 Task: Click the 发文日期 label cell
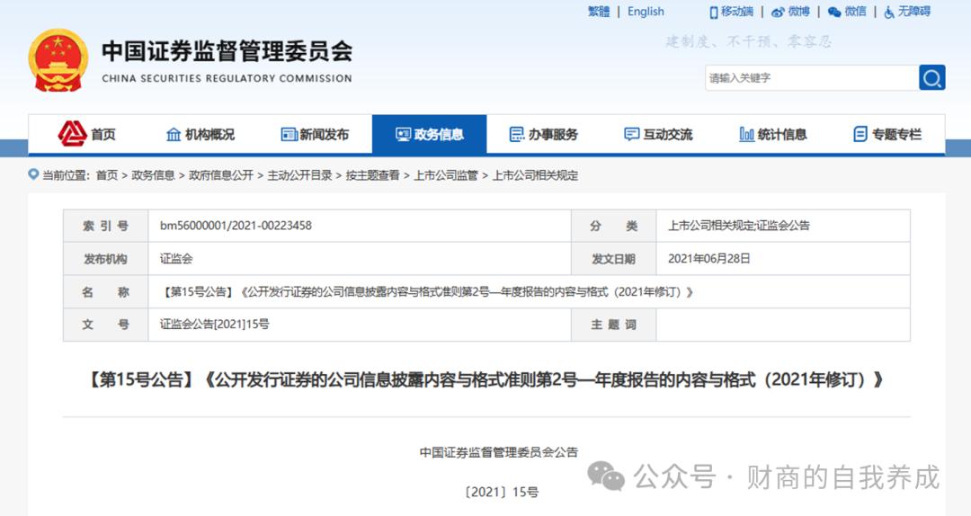pyautogui.click(x=614, y=259)
